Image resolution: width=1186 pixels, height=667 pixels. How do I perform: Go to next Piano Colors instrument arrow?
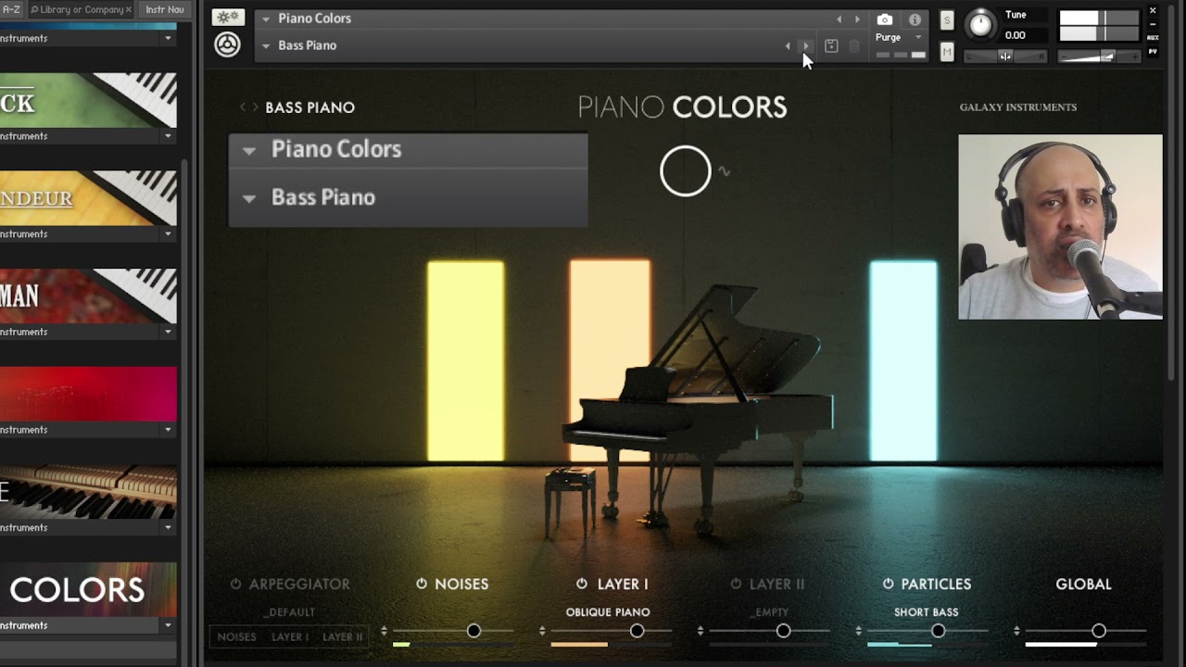point(857,19)
